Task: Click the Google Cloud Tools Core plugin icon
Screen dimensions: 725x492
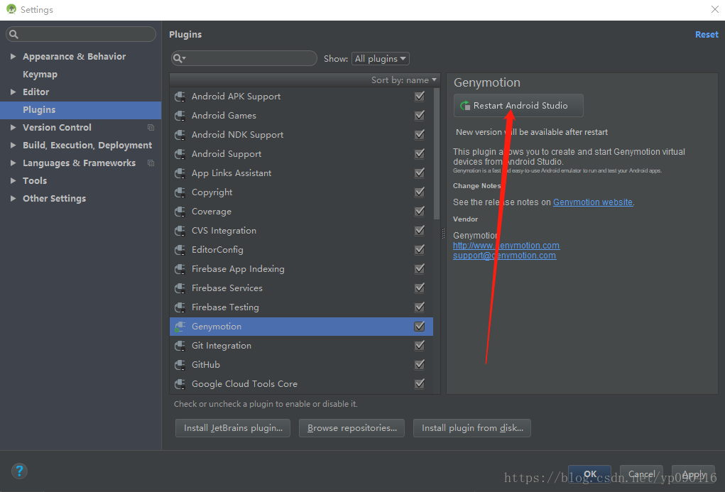Action: click(180, 384)
